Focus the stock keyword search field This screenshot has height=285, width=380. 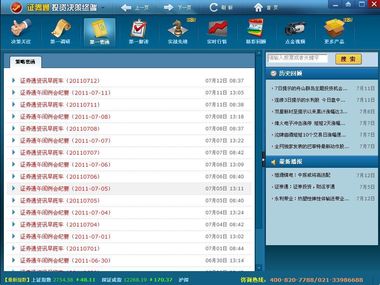point(298,58)
